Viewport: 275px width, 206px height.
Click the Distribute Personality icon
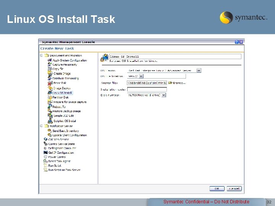[50, 78]
